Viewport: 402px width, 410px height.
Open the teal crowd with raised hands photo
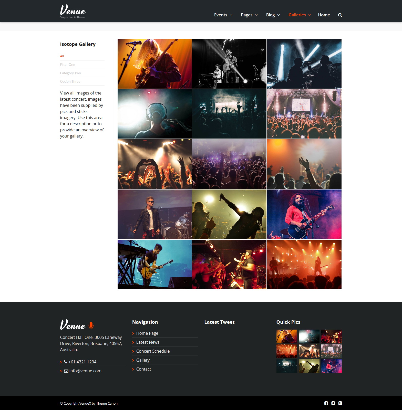pos(229,114)
